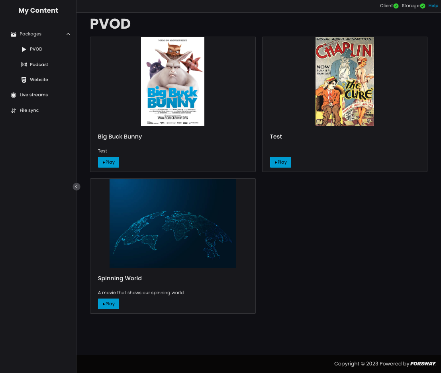
Task: Open the Website menu item label
Action: point(39,80)
